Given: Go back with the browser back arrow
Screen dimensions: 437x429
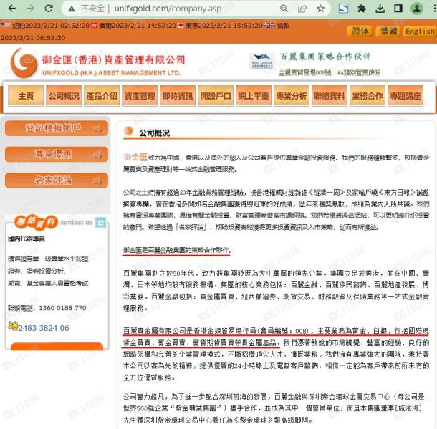Looking at the screenshot, I should tap(11, 9).
